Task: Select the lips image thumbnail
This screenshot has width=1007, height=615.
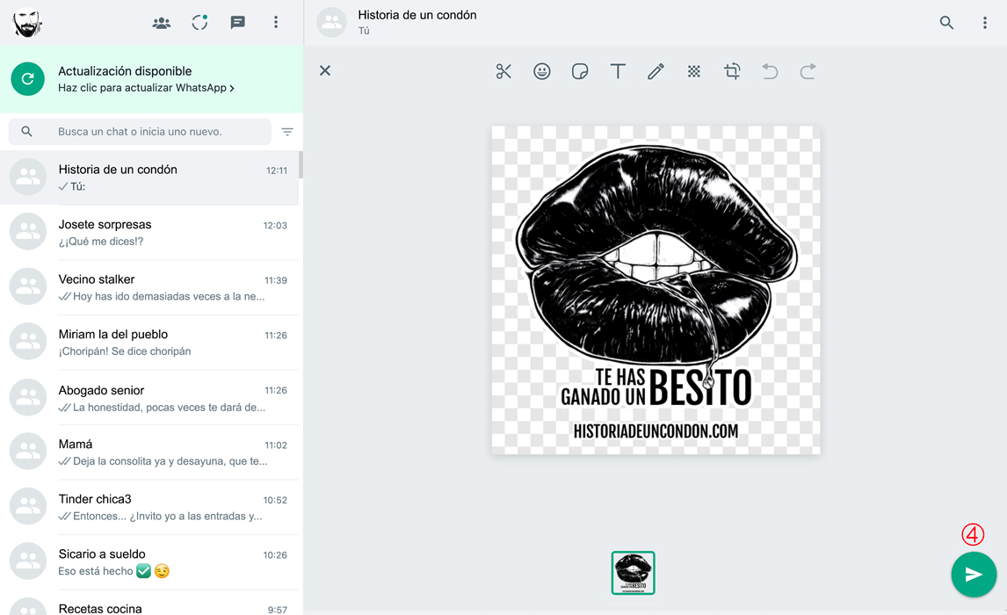Action: click(x=633, y=573)
